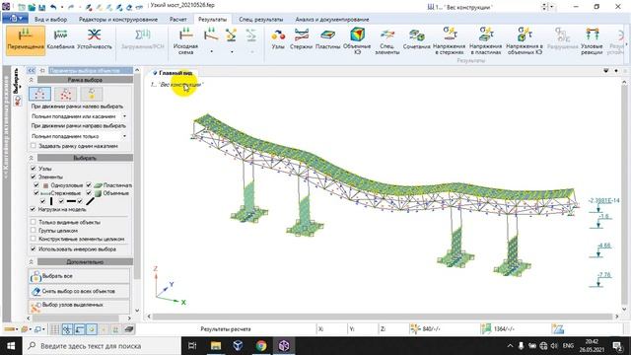The image size is (631, 355).
Task: Show Напряжения в стержнях
Action: (x=450, y=40)
